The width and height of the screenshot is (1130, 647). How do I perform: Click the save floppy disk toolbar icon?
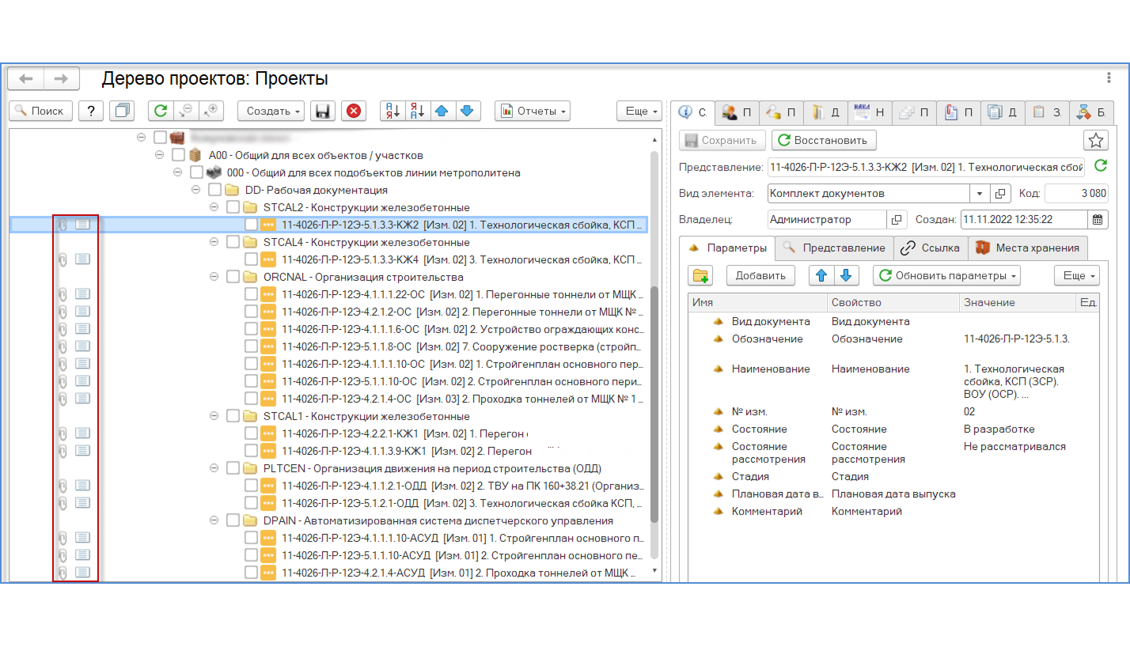[321, 111]
